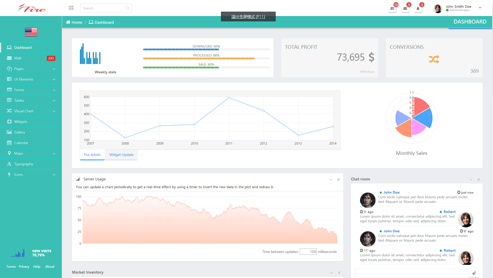Expand the Forms submenu chevron
The image size is (493, 278).
pyautogui.click(x=54, y=90)
